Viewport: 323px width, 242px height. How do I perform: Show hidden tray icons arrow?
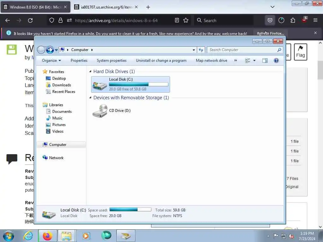click(x=268, y=236)
